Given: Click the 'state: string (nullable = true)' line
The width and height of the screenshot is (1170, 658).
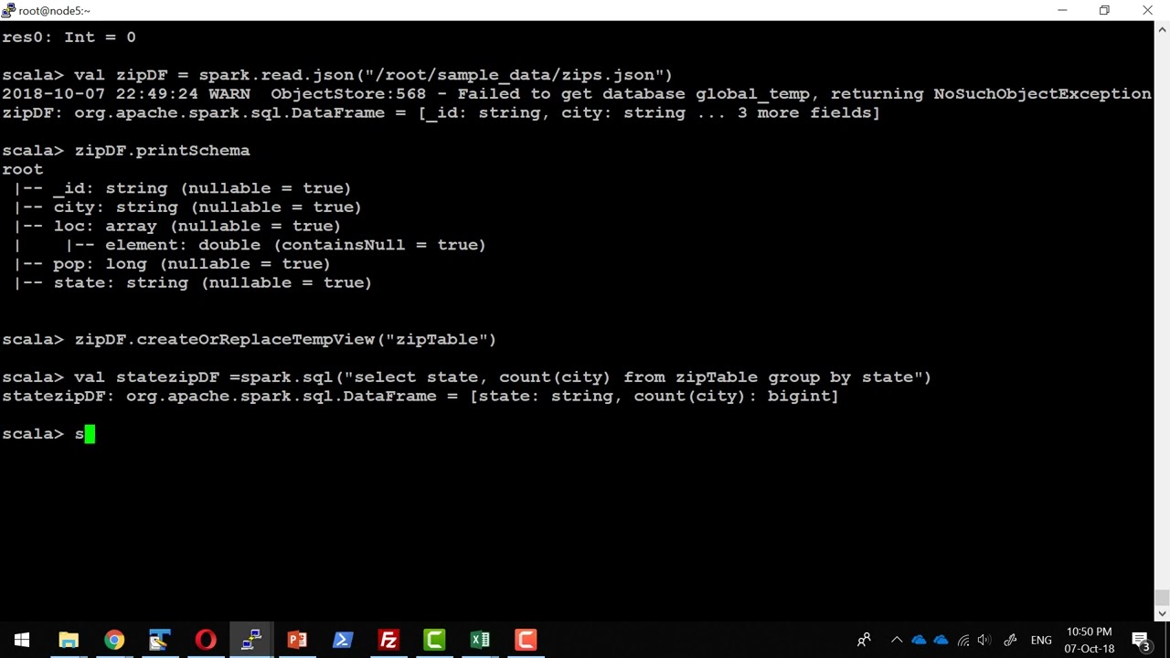Looking at the screenshot, I should coord(192,283).
